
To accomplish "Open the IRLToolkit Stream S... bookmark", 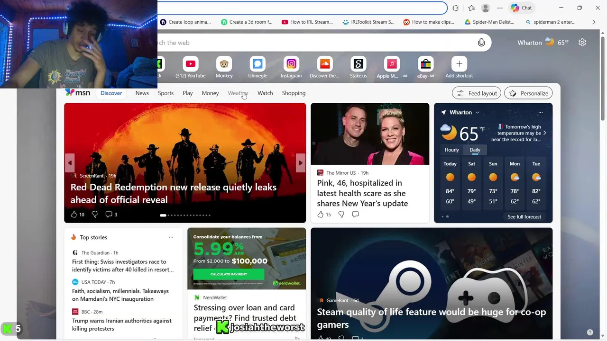I will point(368,22).
